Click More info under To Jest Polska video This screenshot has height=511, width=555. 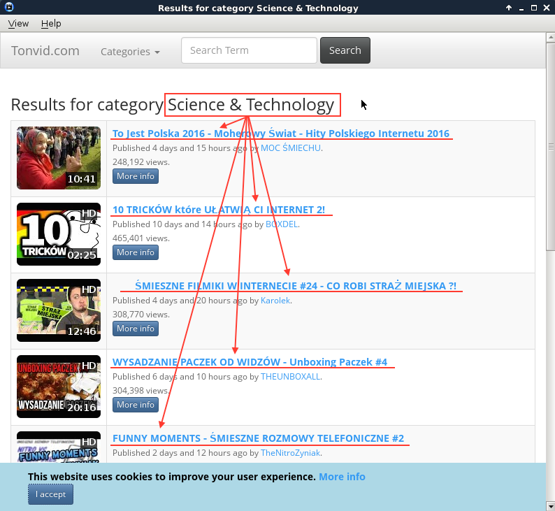[136, 176]
